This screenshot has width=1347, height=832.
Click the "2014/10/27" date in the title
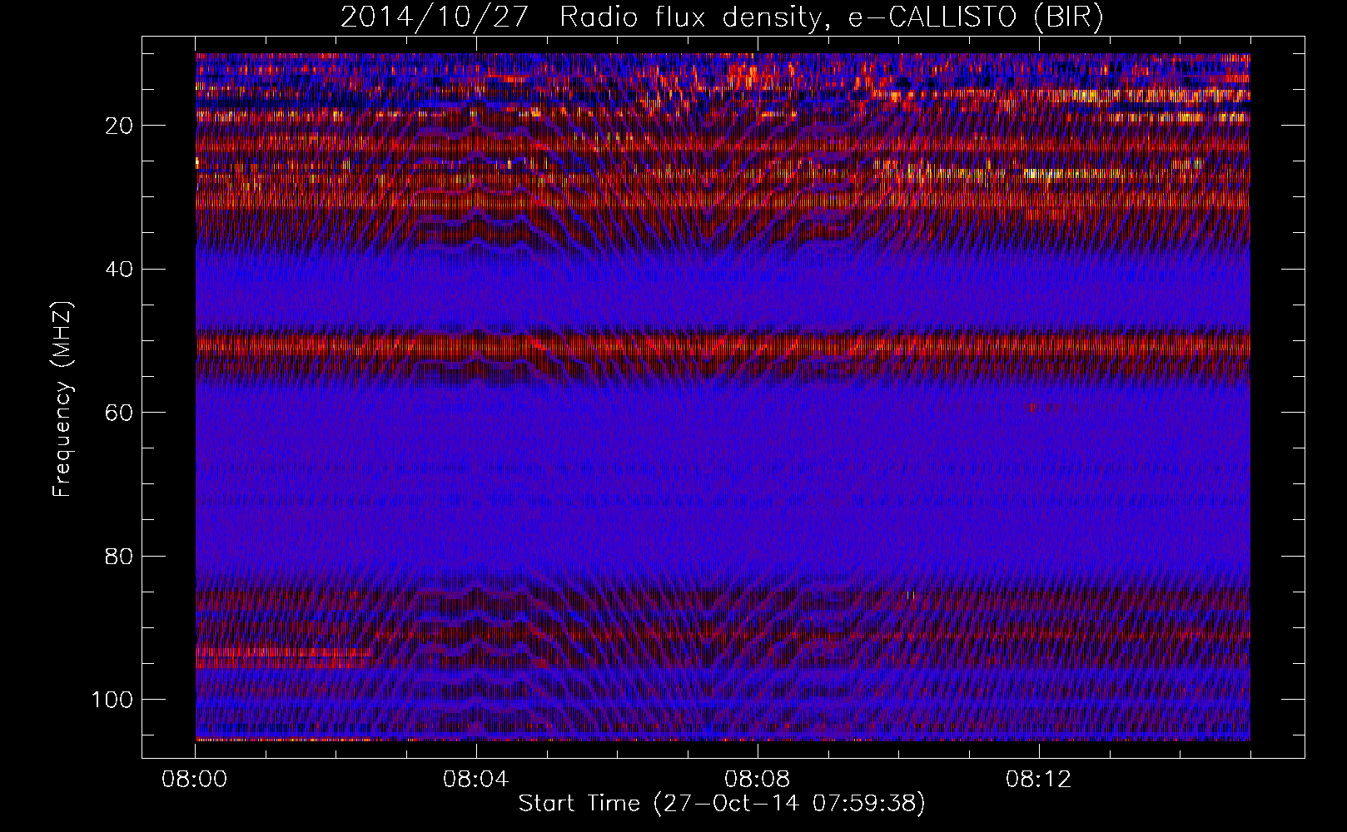click(434, 17)
